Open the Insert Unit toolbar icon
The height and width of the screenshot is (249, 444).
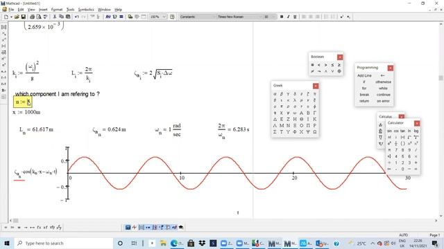click(114, 17)
